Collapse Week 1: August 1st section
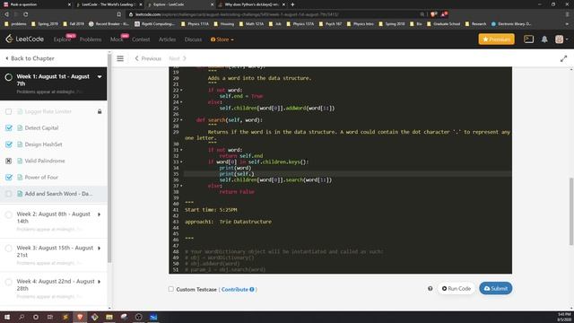Viewport: 574px width, 323px height. tap(100, 77)
